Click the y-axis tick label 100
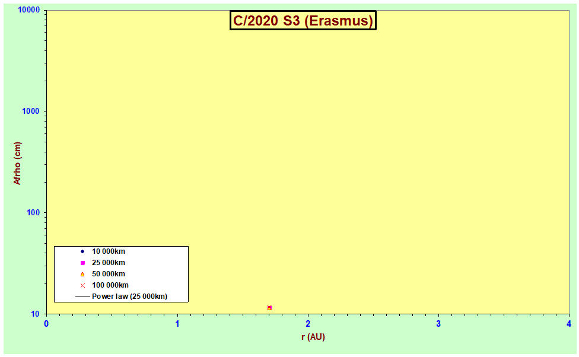Image resolution: width=579 pixels, height=357 pixels. click(33, 213)
